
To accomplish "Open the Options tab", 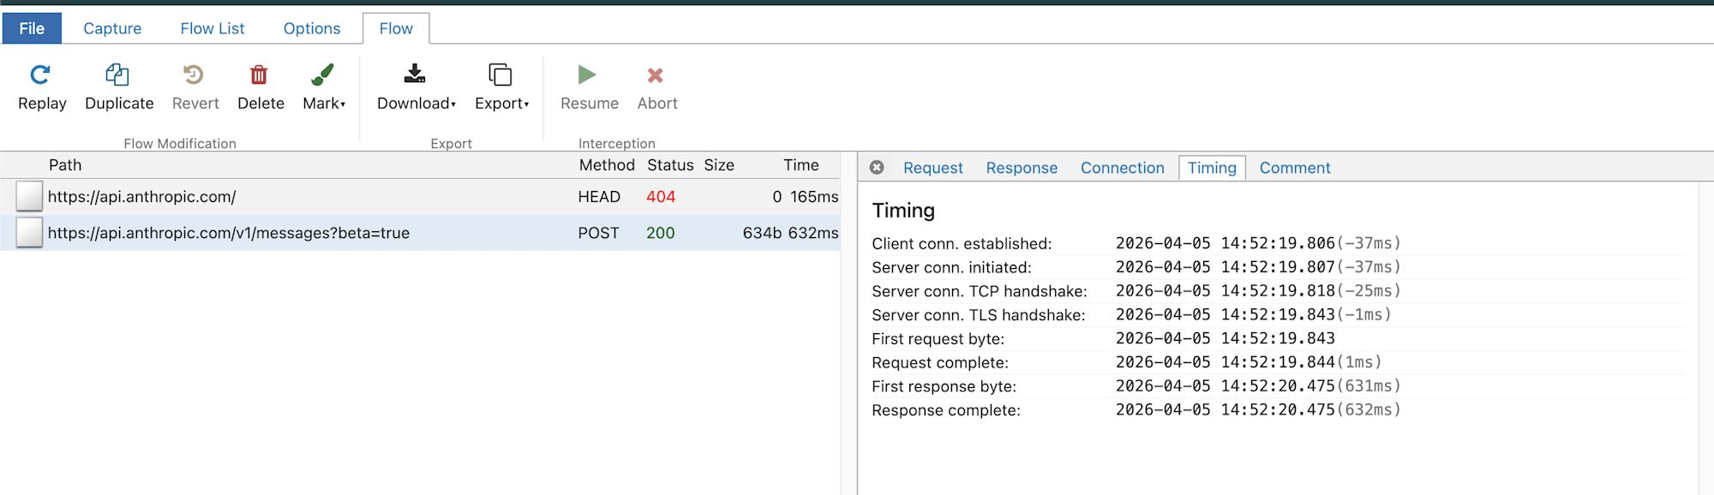I will tap(312, 28).
